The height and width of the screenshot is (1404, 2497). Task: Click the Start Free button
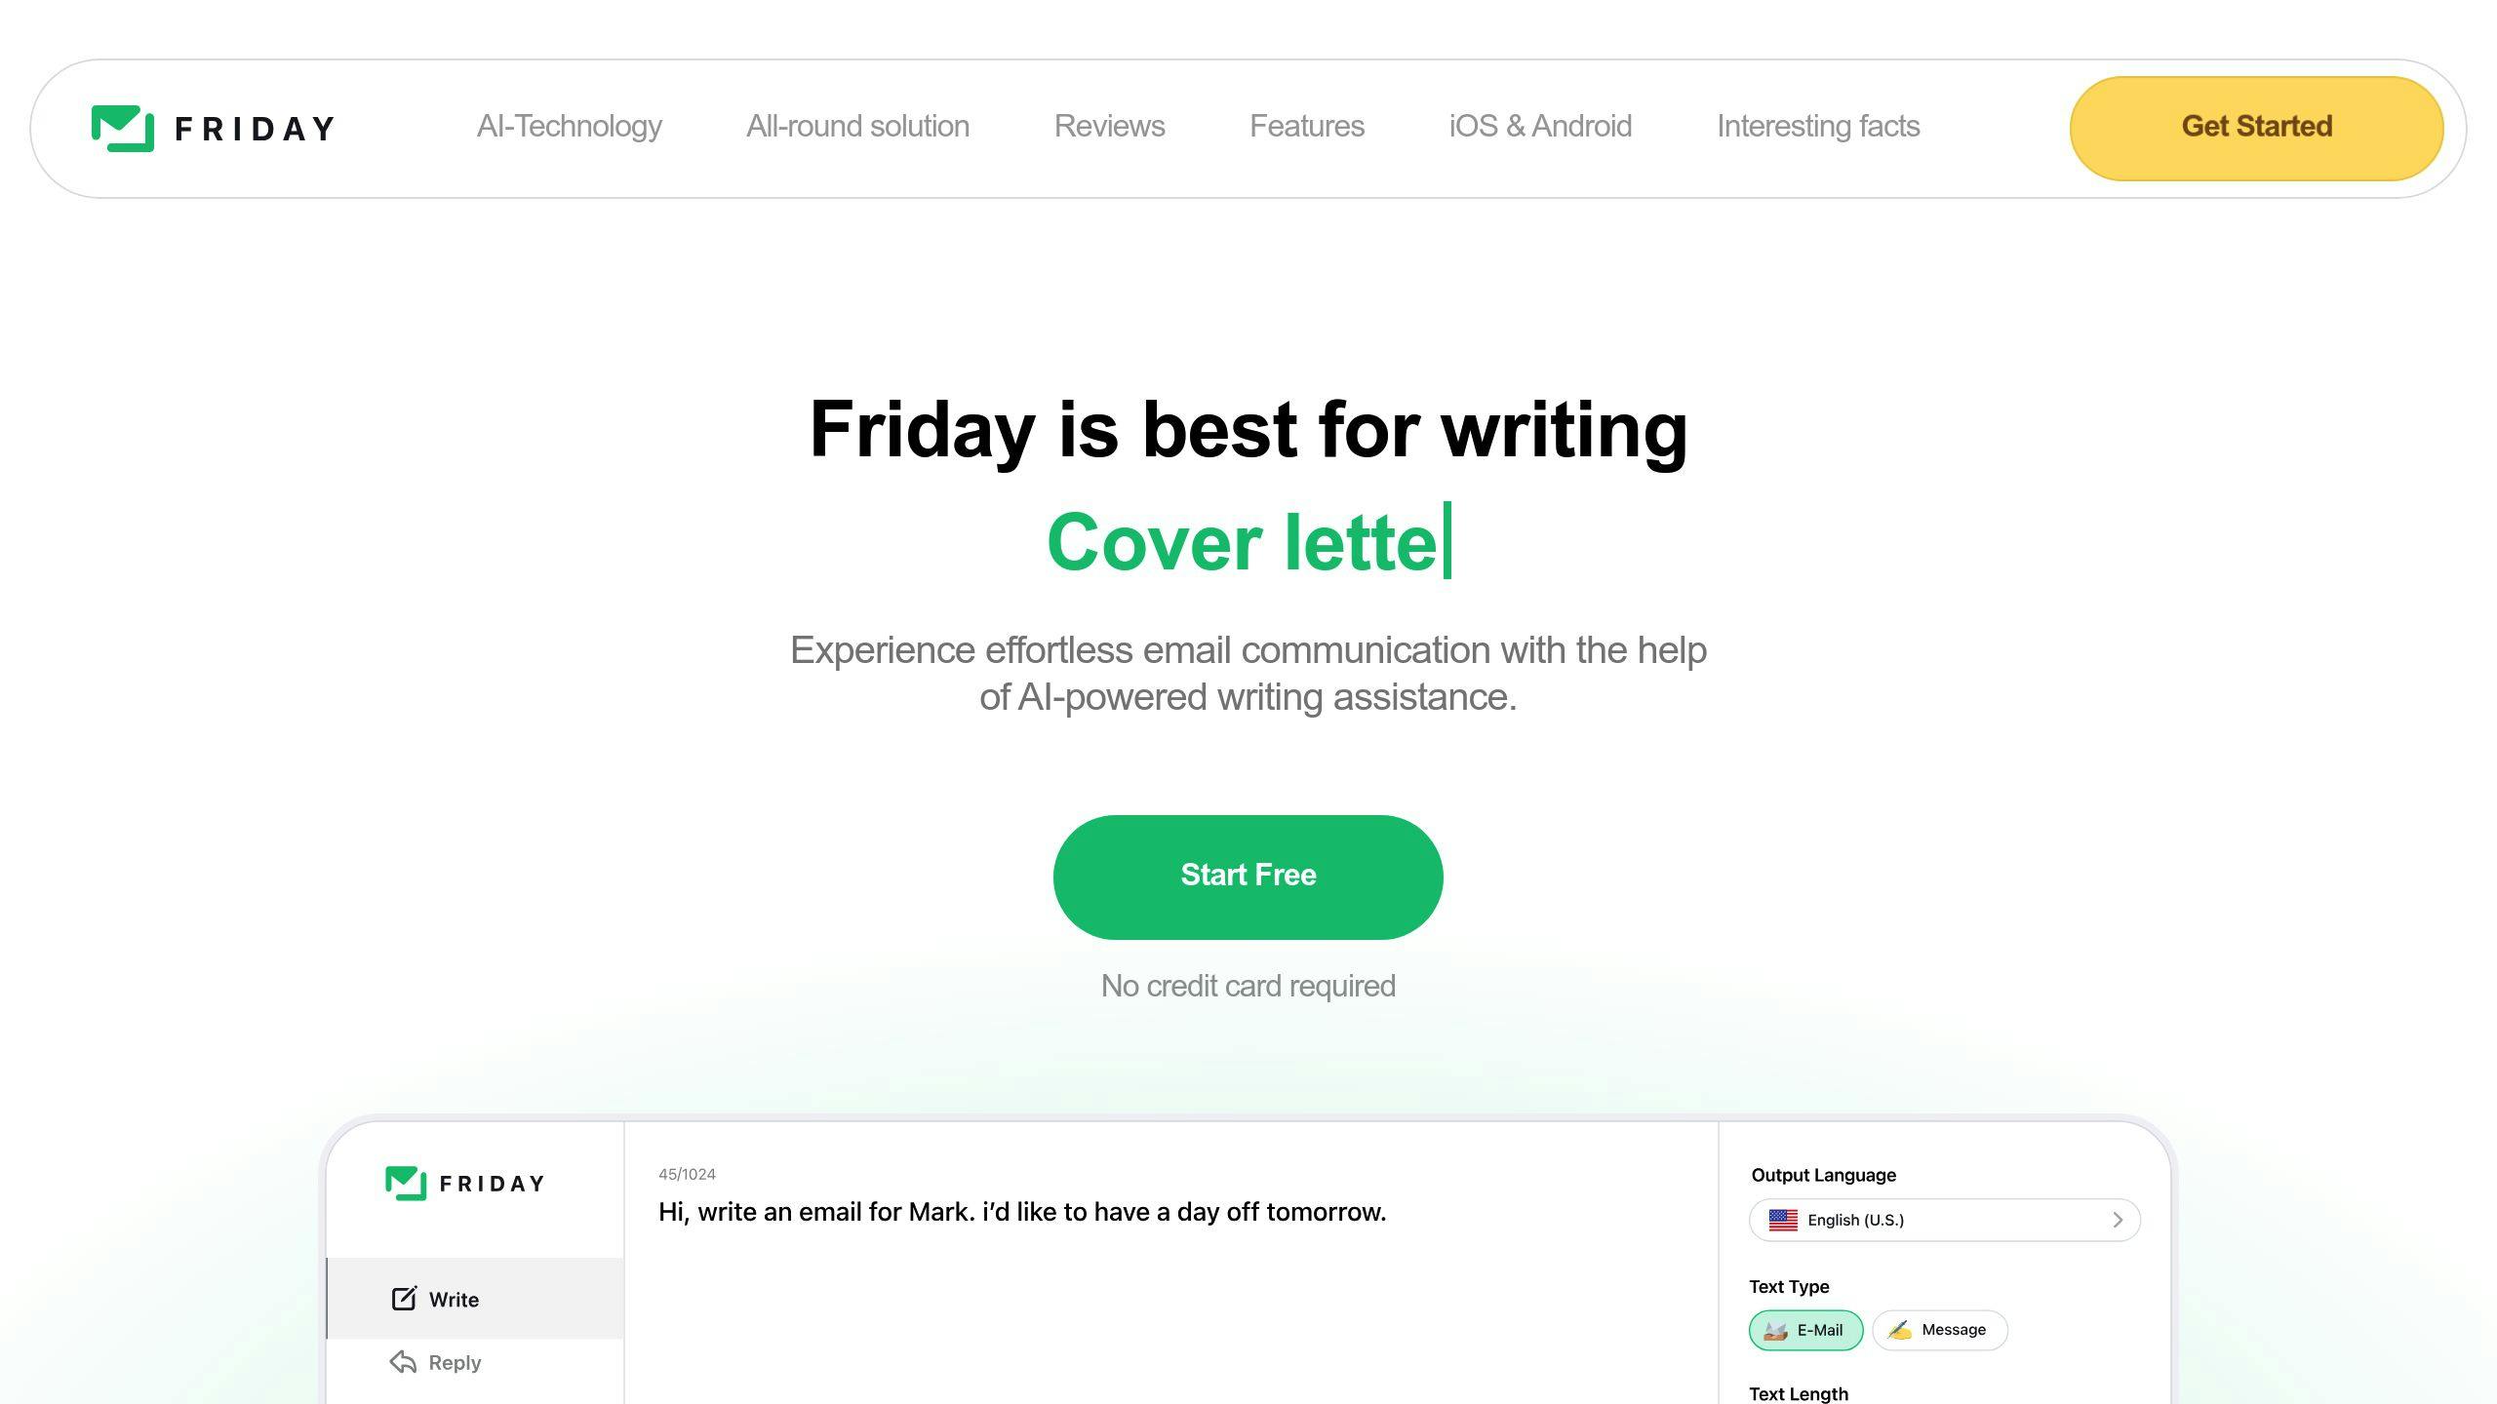coord(1248,875)
